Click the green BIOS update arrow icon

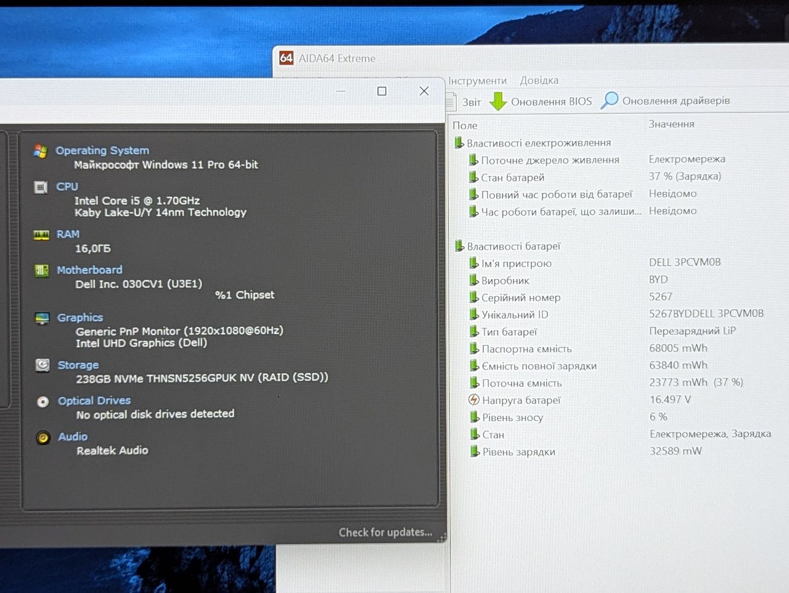pos(498,101)
